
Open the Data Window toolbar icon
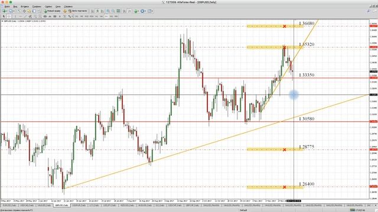(24, 11)
